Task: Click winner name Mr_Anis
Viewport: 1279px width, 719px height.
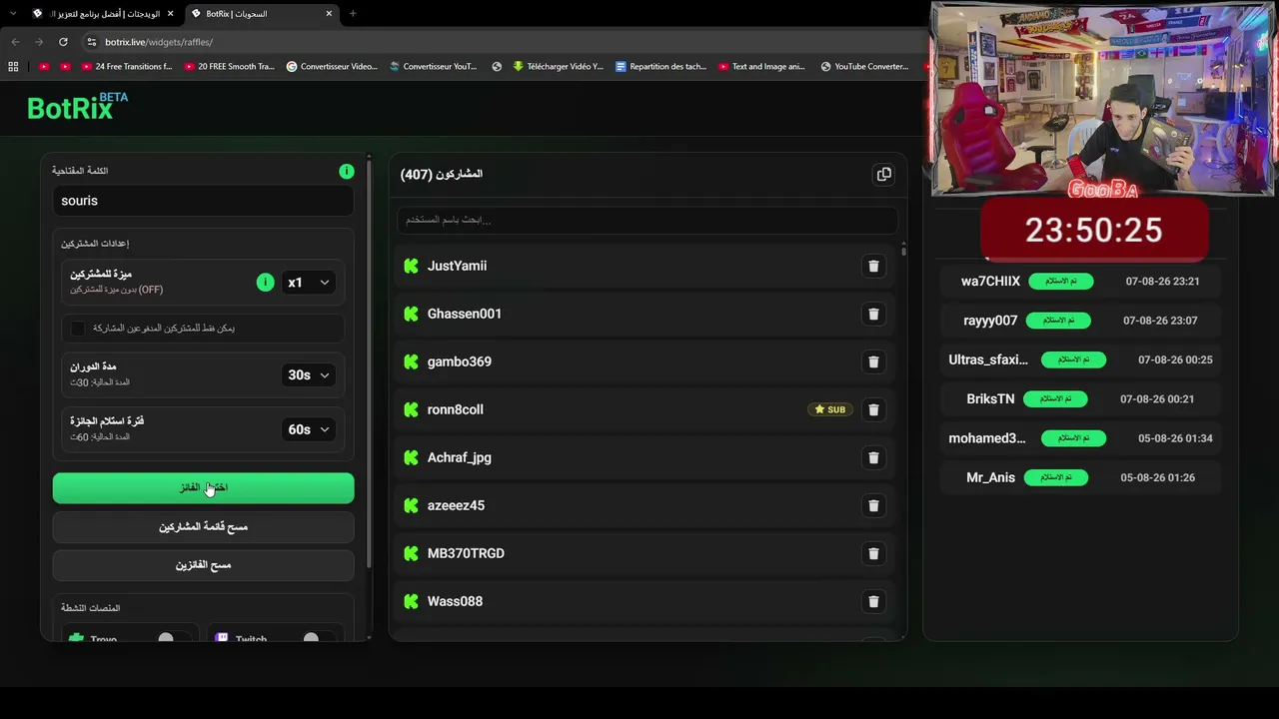Action: [990, 477]
